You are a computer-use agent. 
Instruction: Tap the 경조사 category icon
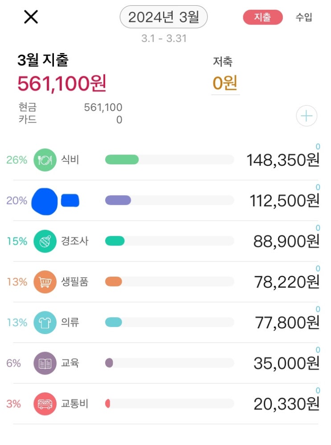coord(45,241)
